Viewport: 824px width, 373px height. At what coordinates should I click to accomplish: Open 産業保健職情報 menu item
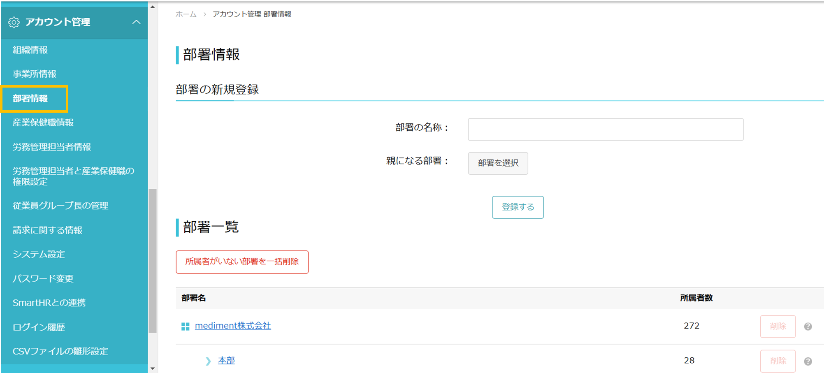pos(43,123)
